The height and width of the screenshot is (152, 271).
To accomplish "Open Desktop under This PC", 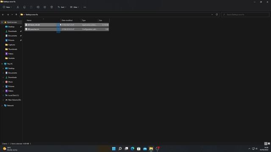I will [11, 68].
